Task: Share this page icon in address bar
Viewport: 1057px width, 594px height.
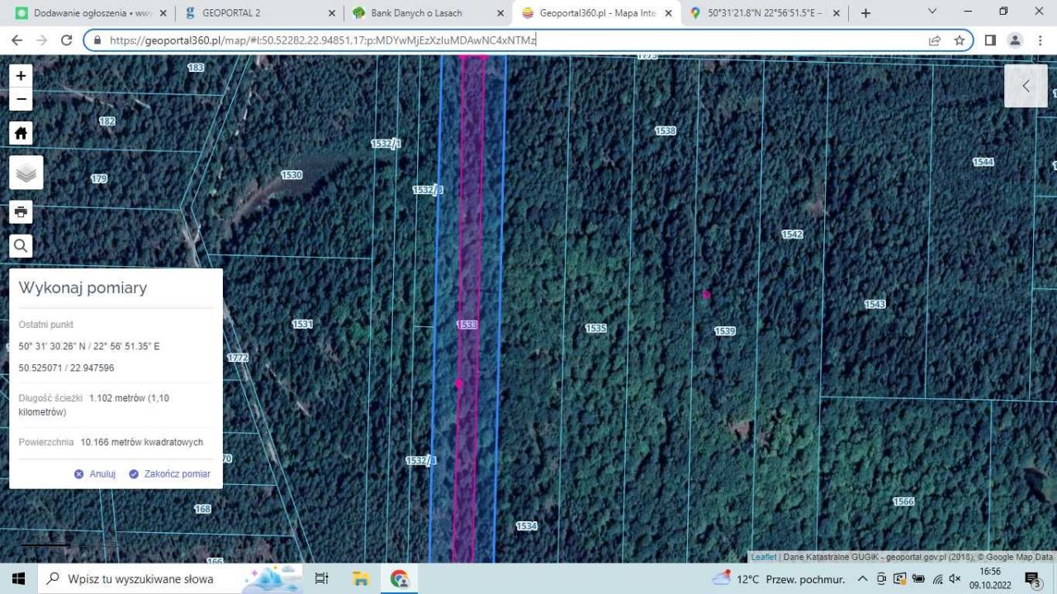Action: coord(935,40)
